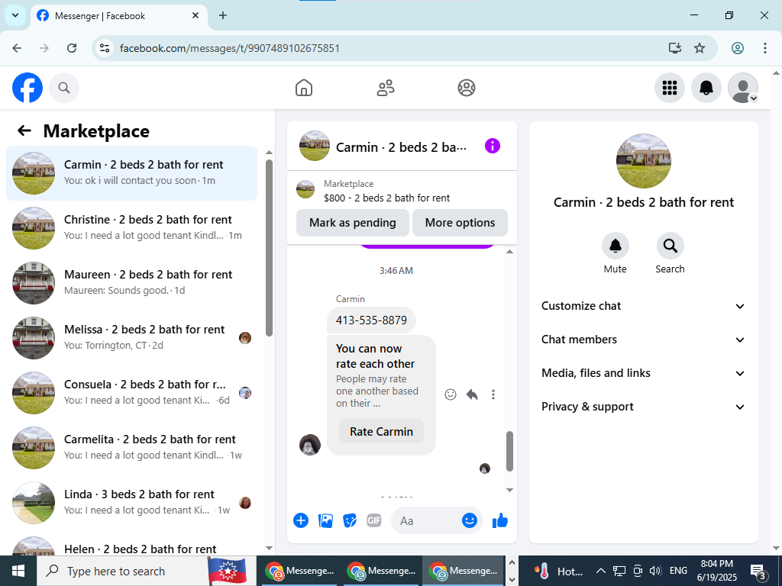Viewport: 782px width, 586px height.
Task: Click the address bar URL
Action: click(x=230, y=48)
